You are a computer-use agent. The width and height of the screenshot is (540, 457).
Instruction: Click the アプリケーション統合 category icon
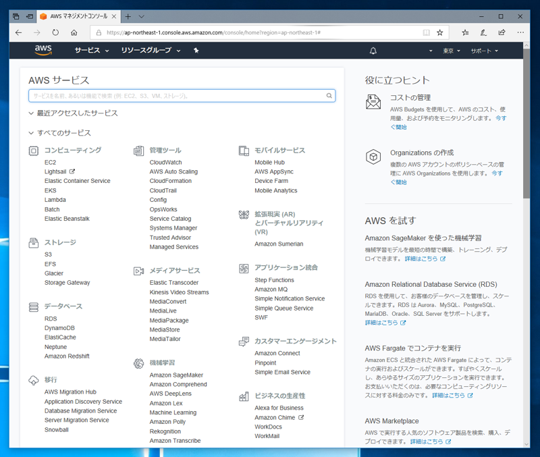click(x=244, y=268)
